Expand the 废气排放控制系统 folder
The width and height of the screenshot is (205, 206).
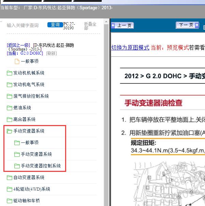(x=31, y=96)
